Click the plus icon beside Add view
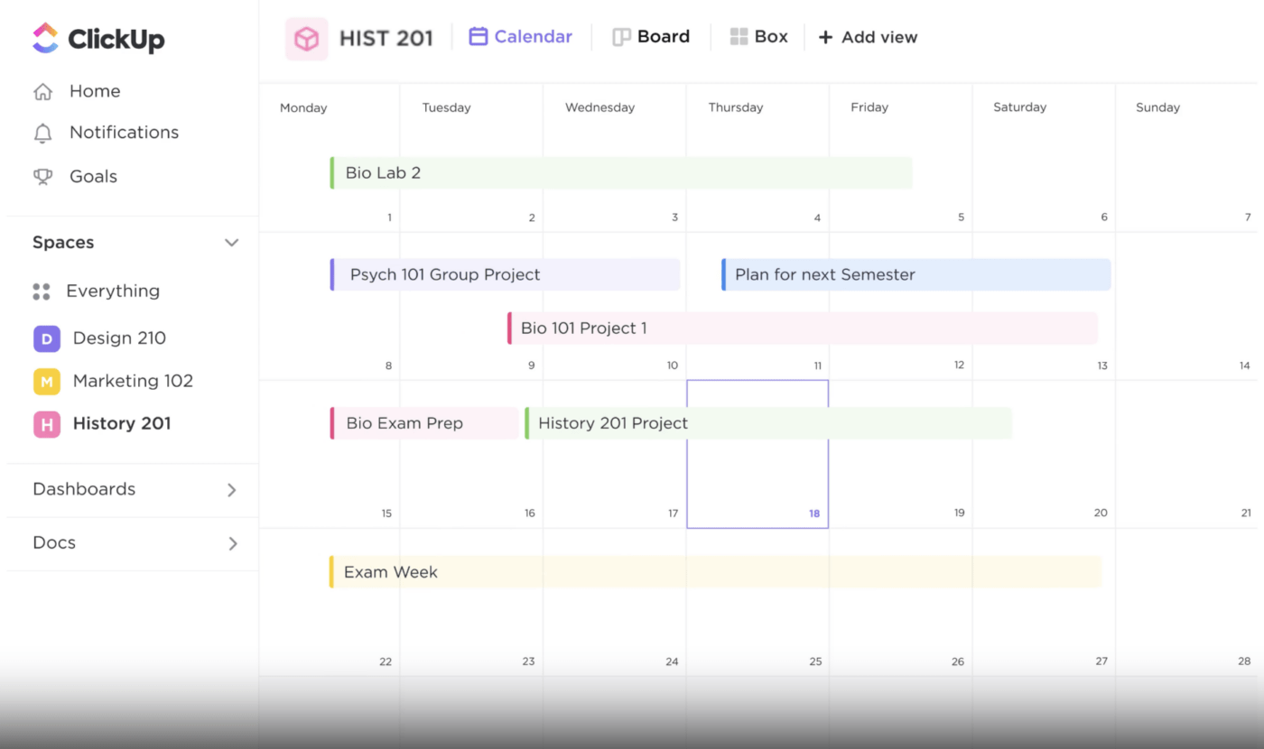 (x=825, y=37)
